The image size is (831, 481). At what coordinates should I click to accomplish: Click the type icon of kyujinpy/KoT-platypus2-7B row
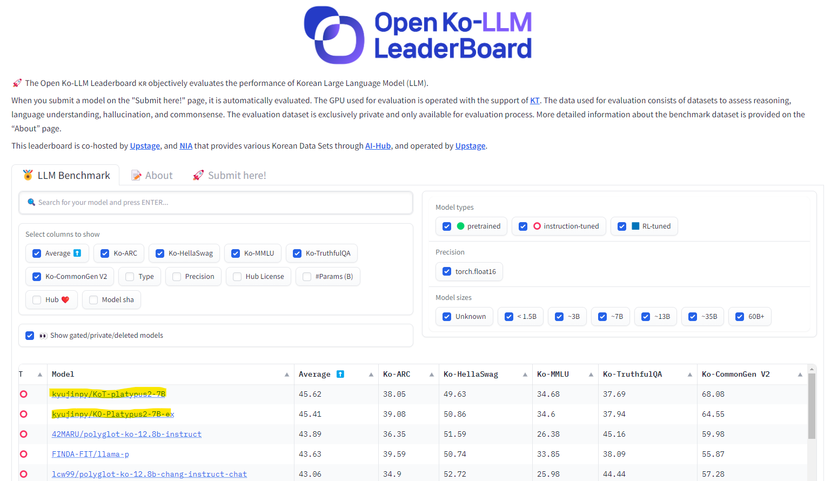(x=23, y=394)
